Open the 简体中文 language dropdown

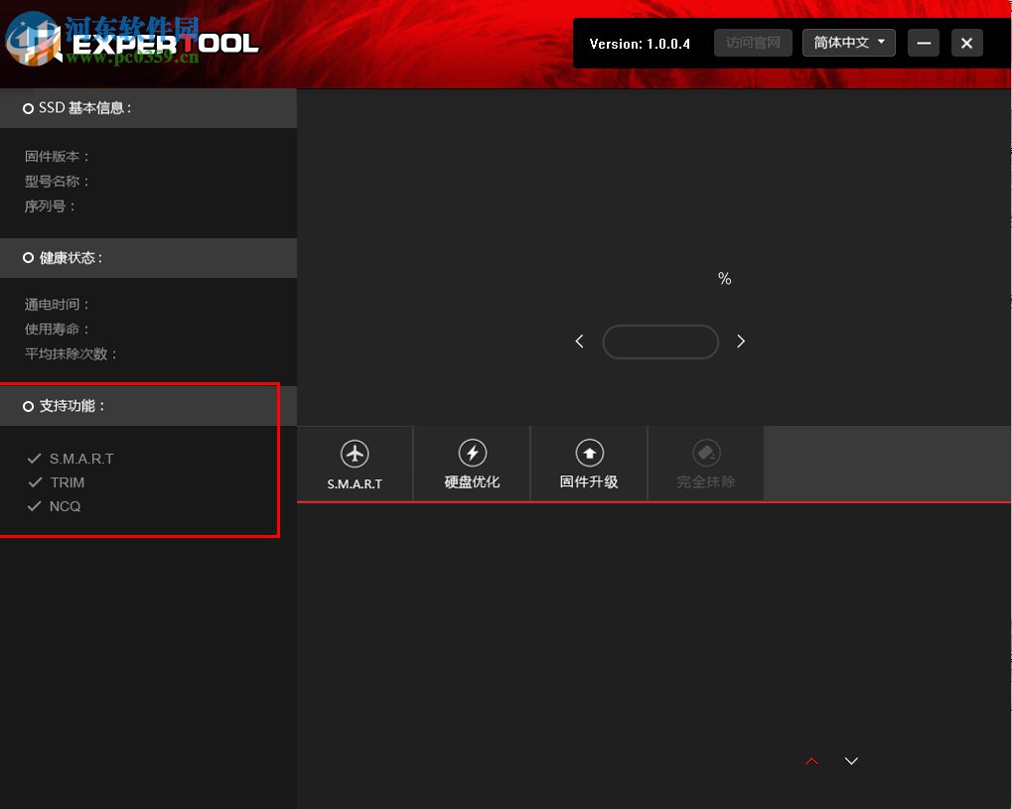coord(848,43)
